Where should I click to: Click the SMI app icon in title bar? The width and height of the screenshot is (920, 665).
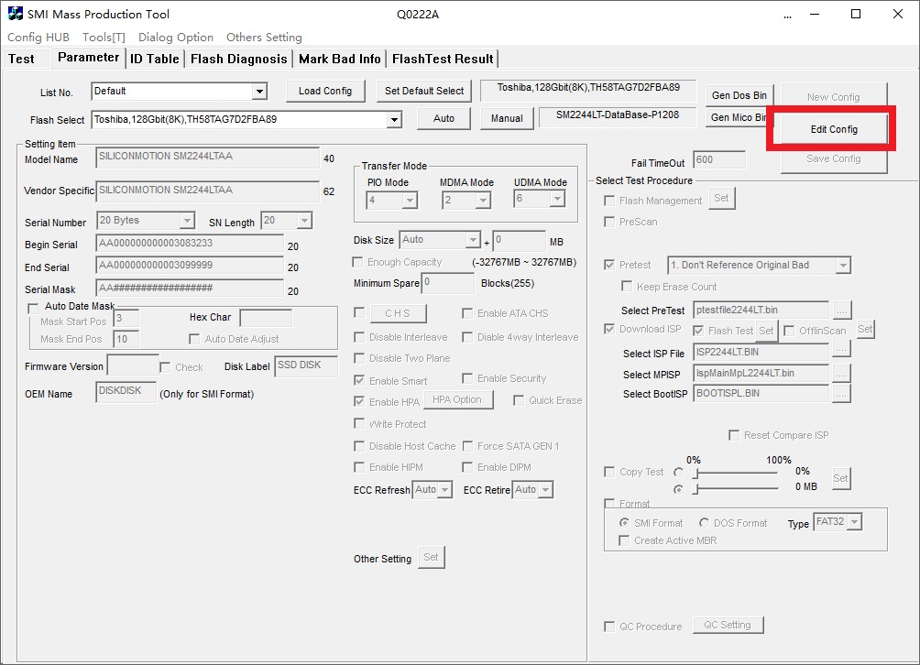click(16, 15)
